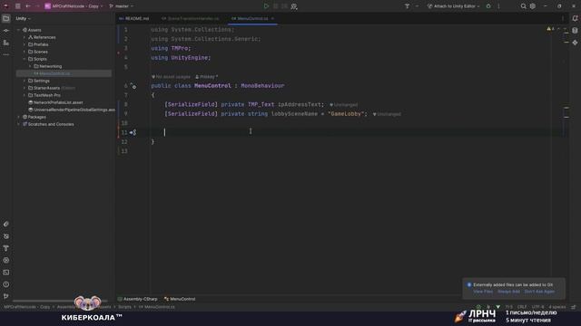The height and width of the screenshot is (326, 581).
Task: Close the MenuControl.cs tab
Action: [x=272, y=18]
